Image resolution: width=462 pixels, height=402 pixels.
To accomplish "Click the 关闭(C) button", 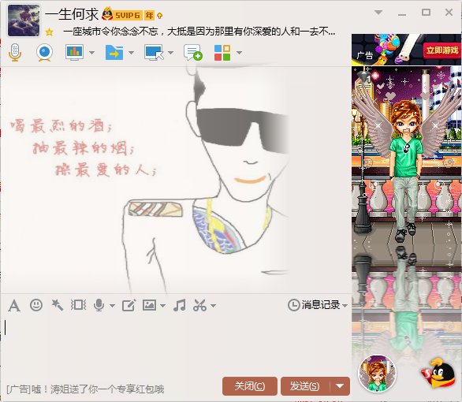I will tap(250, 385).
